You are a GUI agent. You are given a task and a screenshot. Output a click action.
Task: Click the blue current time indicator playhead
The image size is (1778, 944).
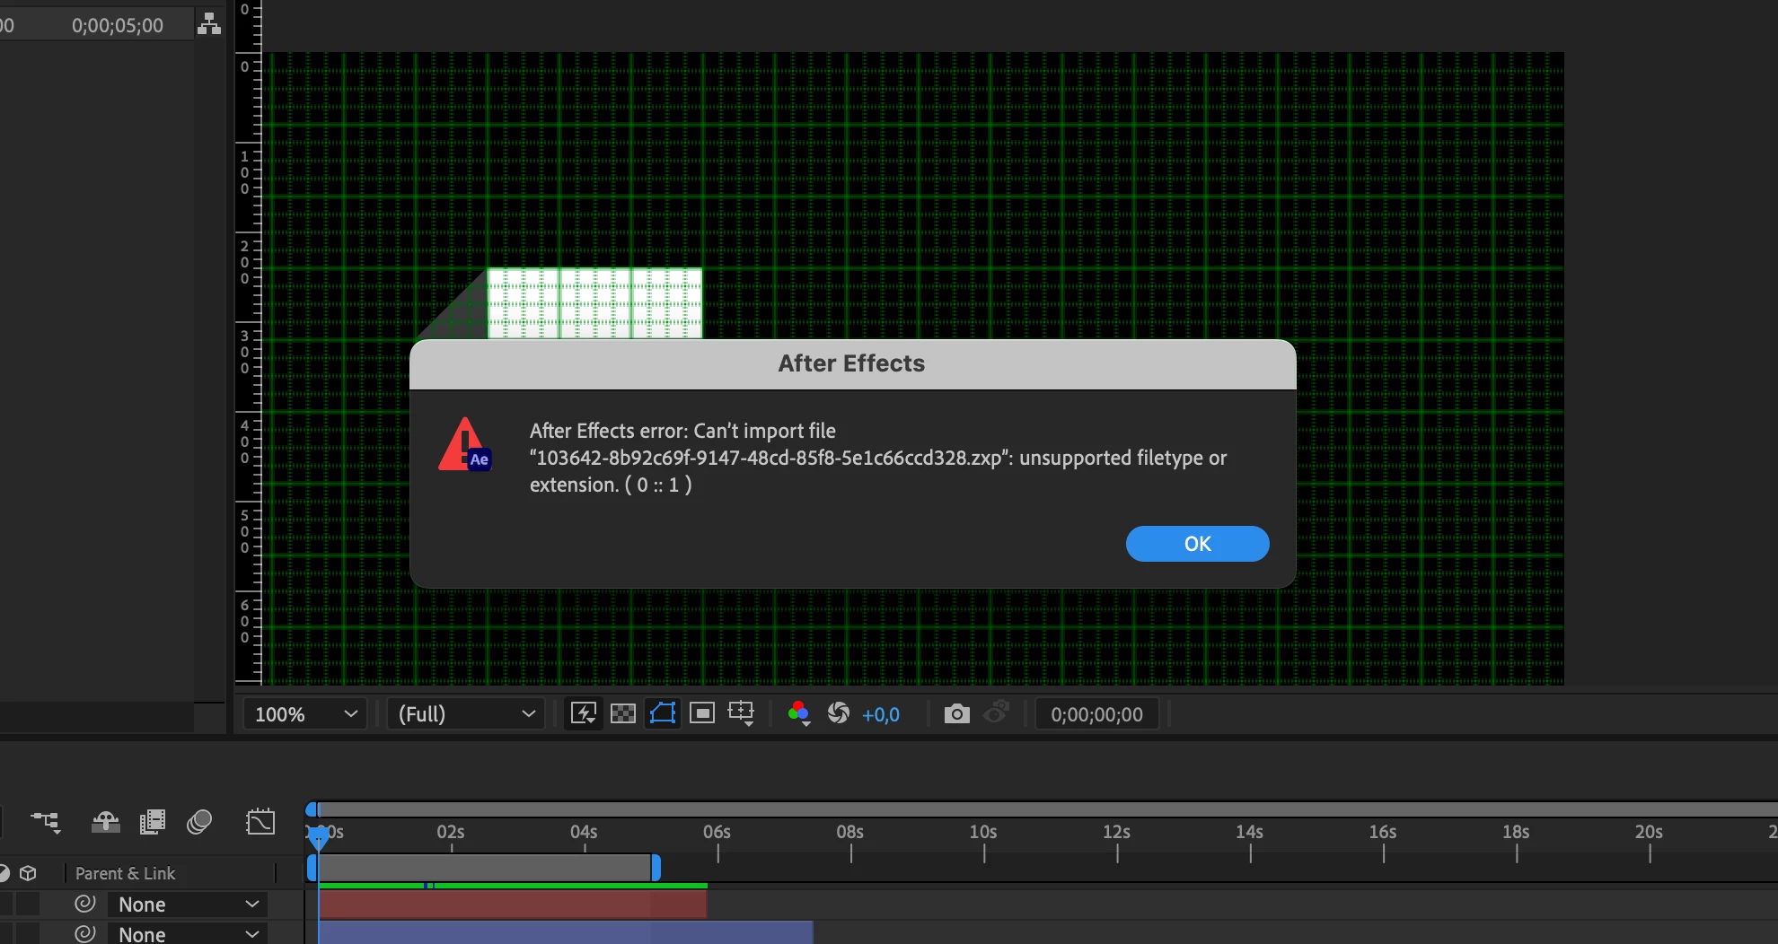318,837
